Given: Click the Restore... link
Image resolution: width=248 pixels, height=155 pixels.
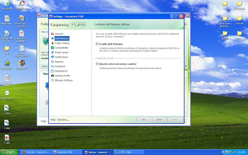Looking at the screenshot, I should [x=63, y=120].
